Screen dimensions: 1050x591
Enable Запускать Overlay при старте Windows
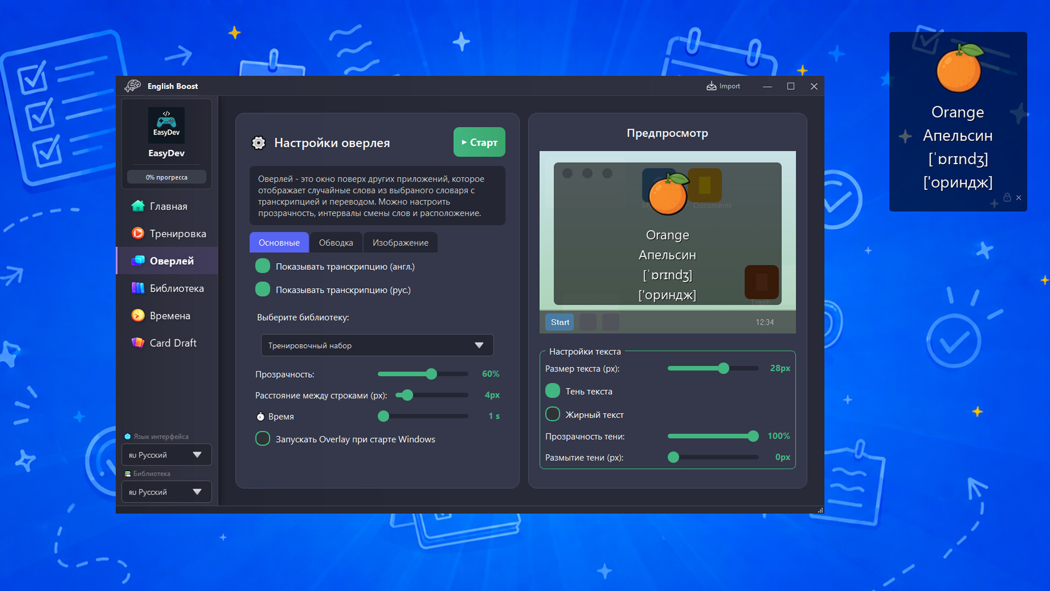tap(262, 439)
